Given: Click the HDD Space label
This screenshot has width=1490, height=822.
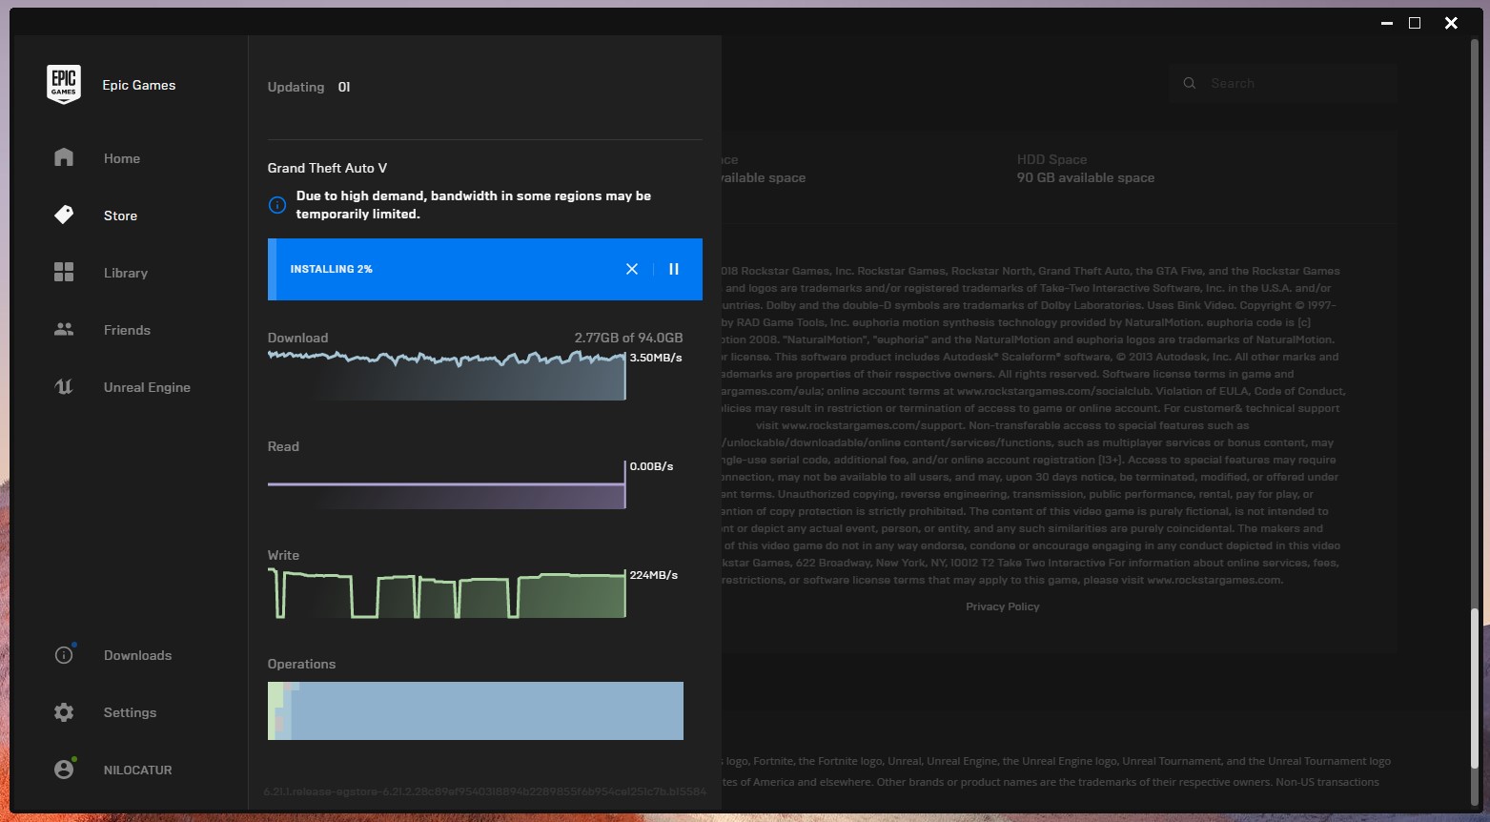Looking at the screenshot, I should pos(1051,159).
